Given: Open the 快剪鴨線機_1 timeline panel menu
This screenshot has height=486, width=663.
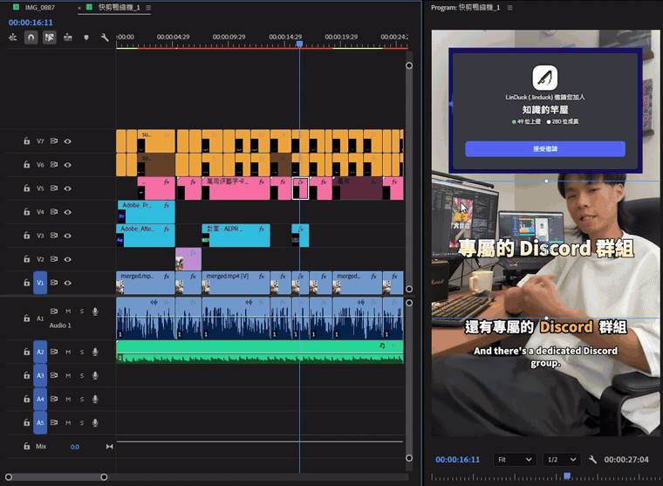Looking at the screenshot, I should pyautogui.click(x=148, y=8).
